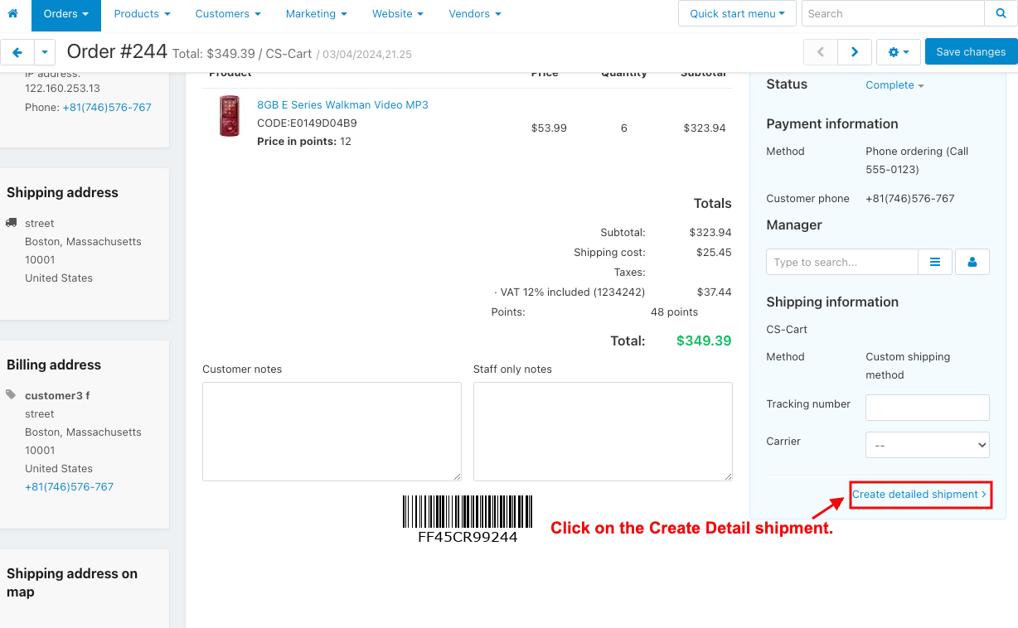
Task: Click the manager list icon button
Action: click(x=935, y=262)
